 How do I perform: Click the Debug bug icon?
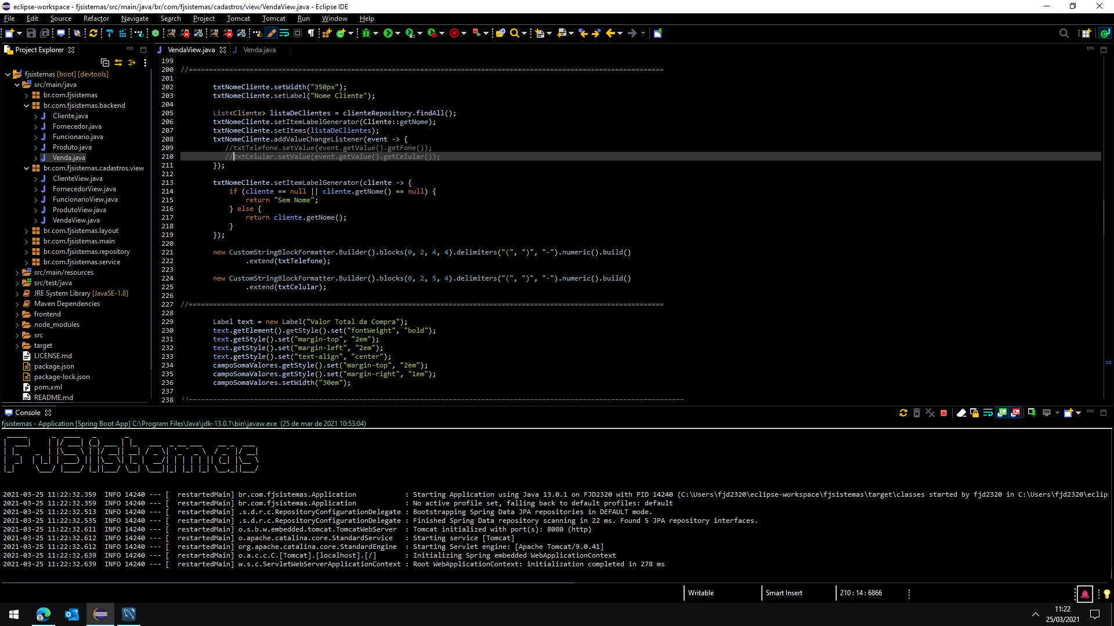point(366,34)
